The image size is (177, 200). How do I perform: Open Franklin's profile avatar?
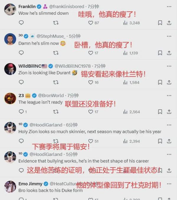coord(10,9)
